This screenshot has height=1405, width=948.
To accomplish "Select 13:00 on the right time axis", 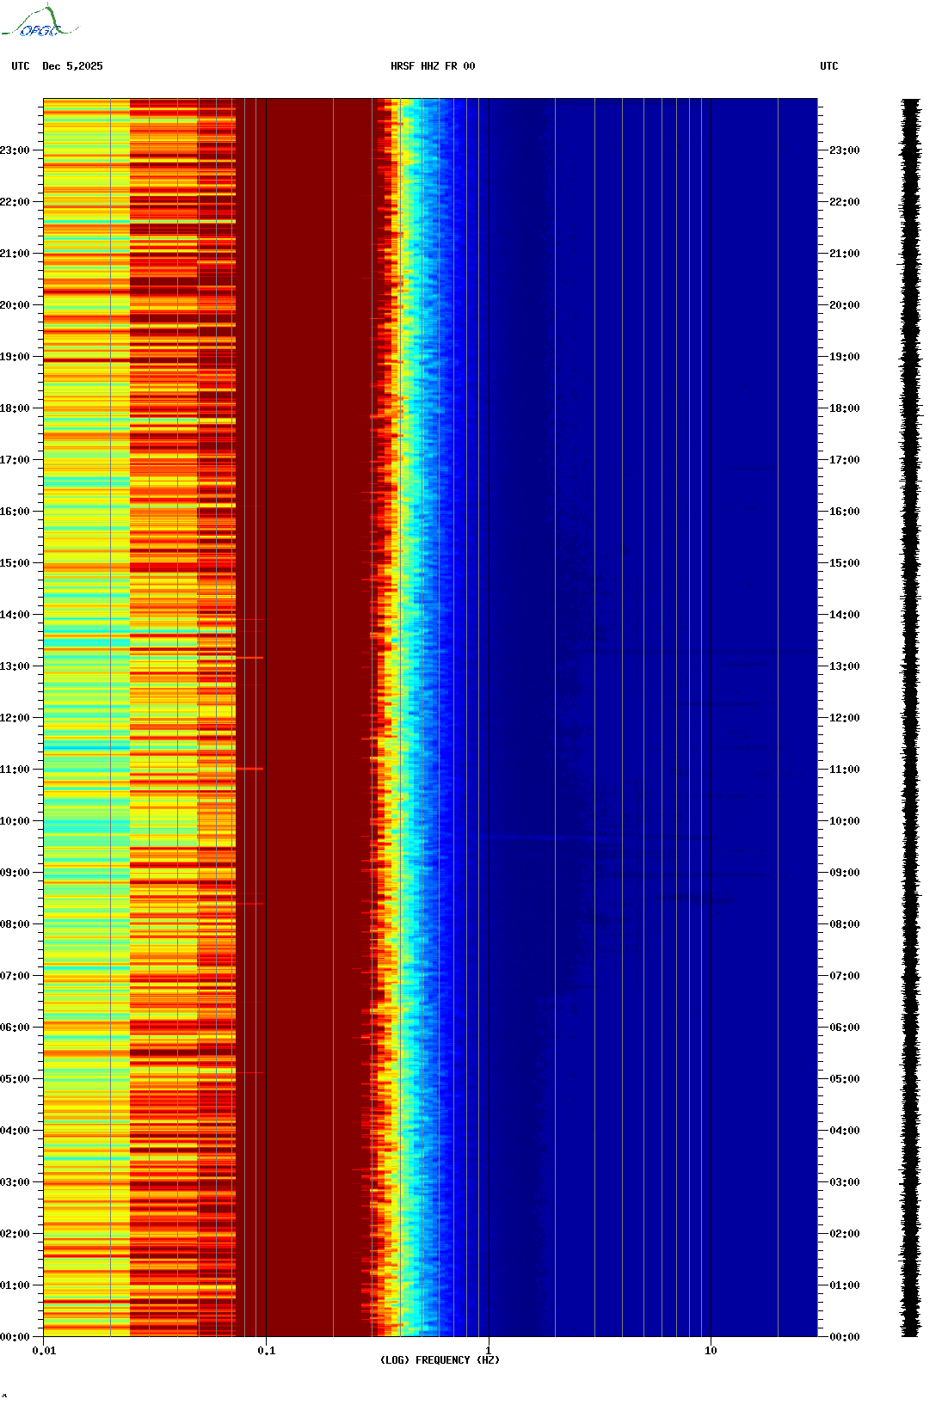I will coord(844,666).
